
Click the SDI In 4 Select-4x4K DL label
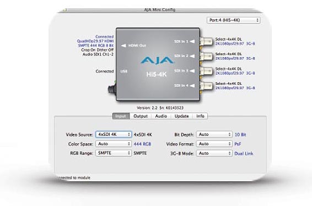(228, 83)
